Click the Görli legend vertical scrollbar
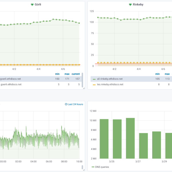Image resolution: width=172 pixels, height=172 pixels. (83, 80)
